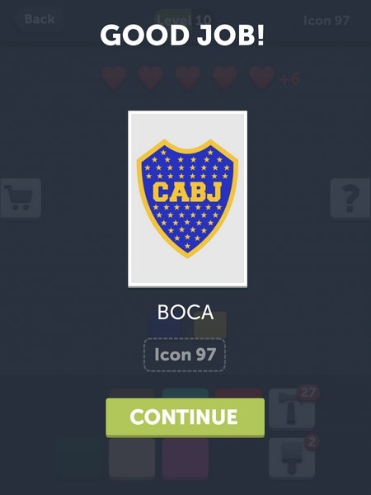Select the olive answer tile behind BOCA
This screenshot has width=371, height=495.
tap(209, 325)
